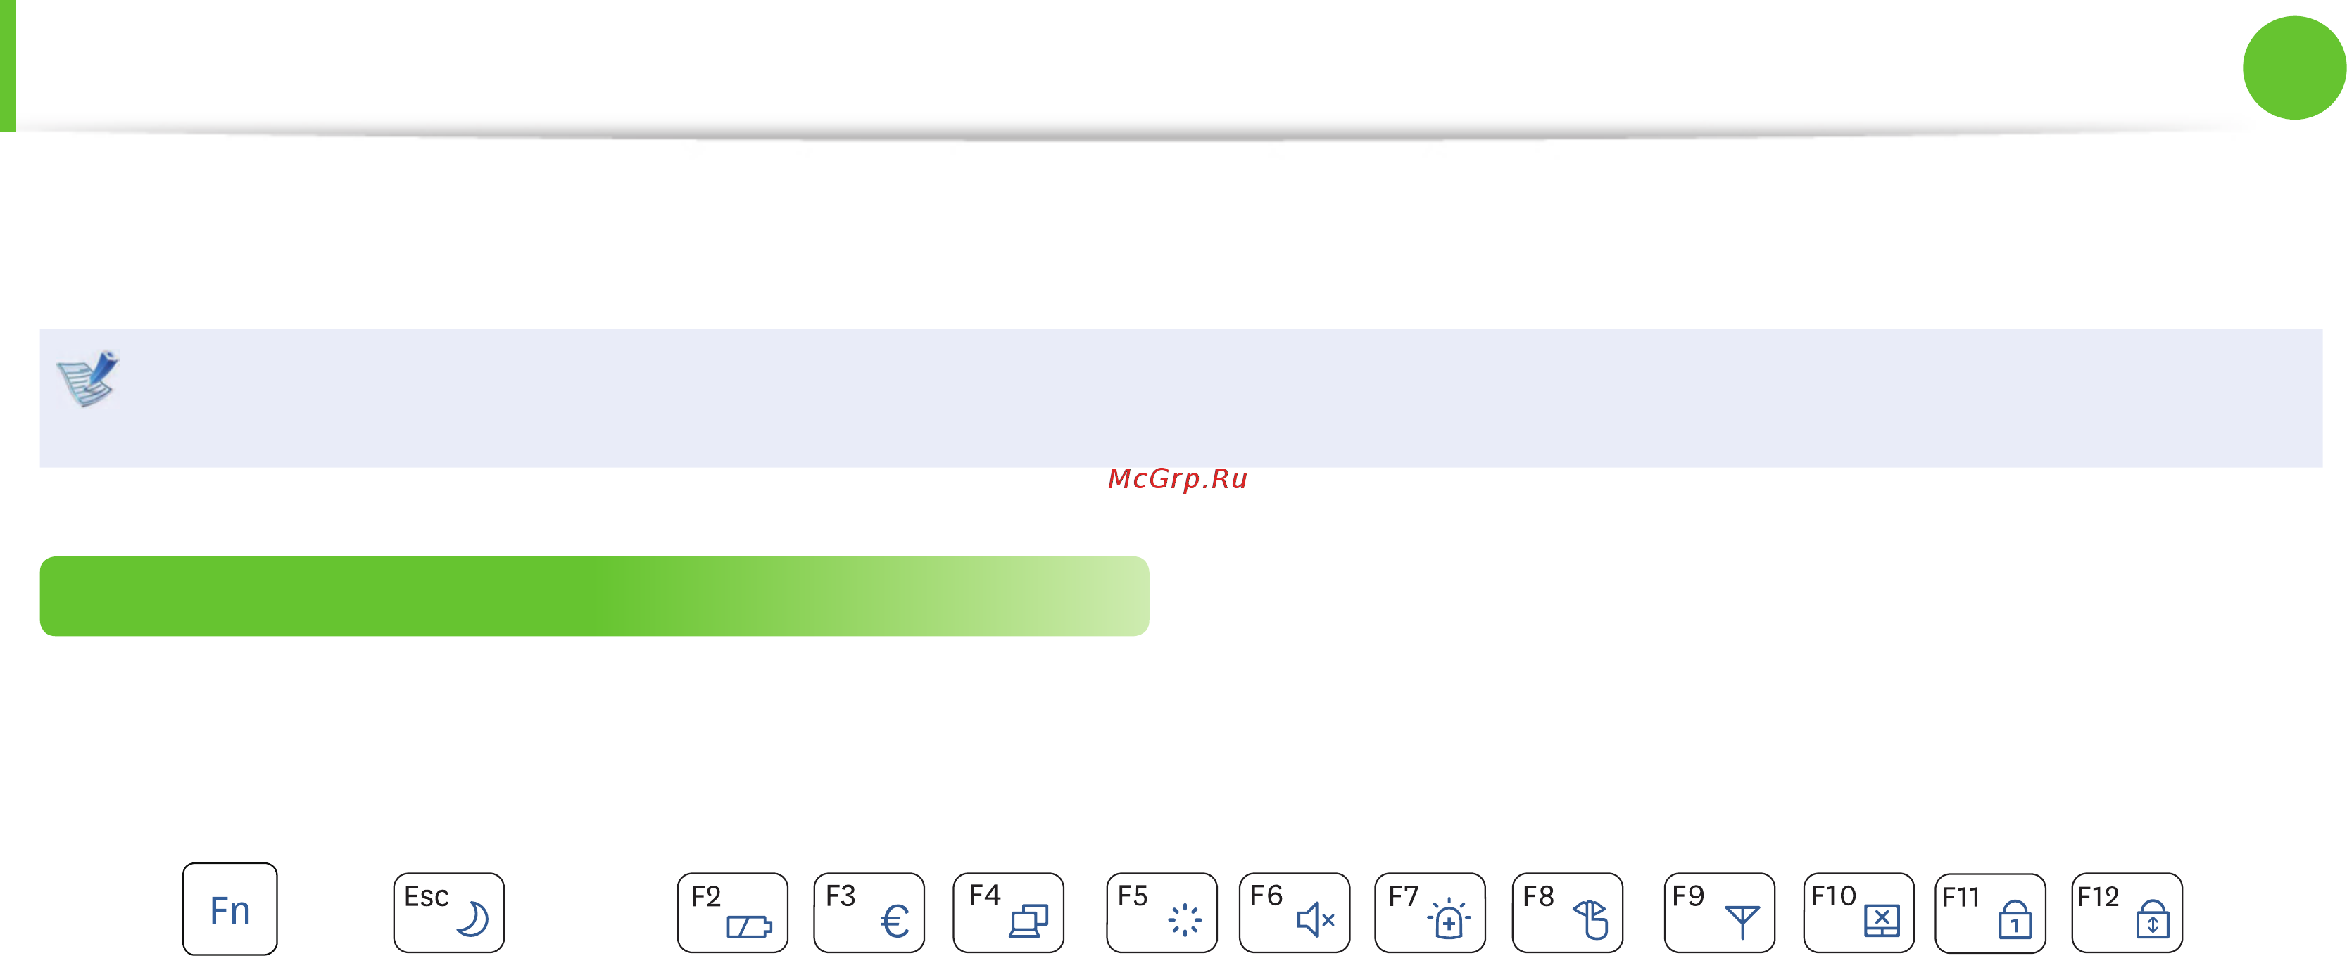The image size is (2347, 956).
Task: Click the F3 euro symbol key
Action: tap(869, 912)
